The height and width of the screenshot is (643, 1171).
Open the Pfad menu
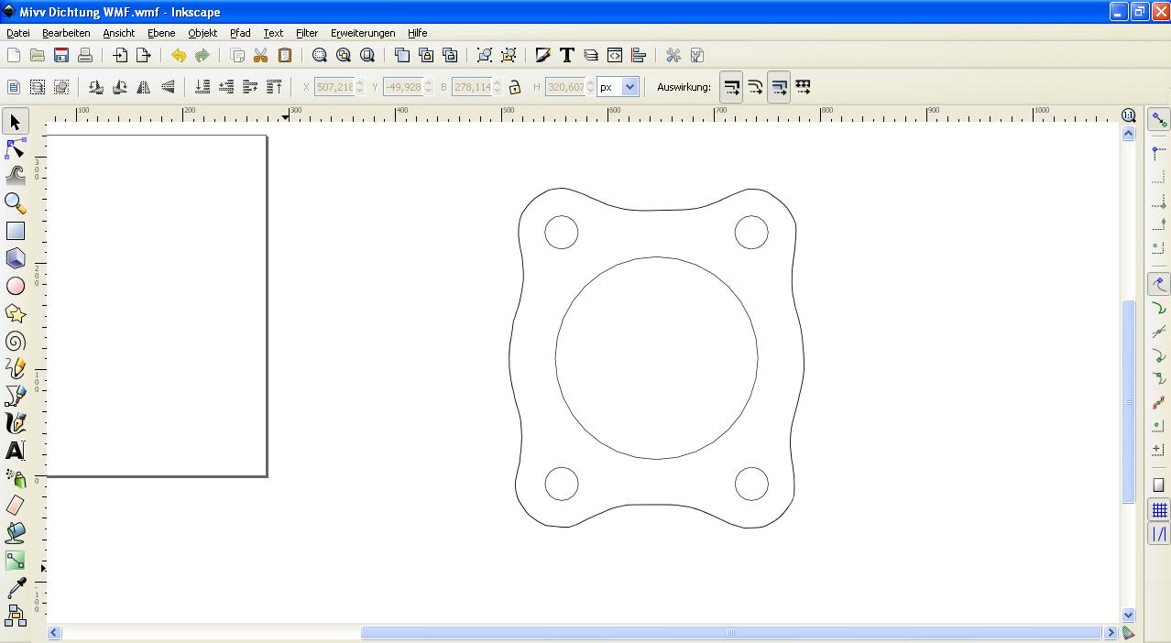[x=240, y=33]
